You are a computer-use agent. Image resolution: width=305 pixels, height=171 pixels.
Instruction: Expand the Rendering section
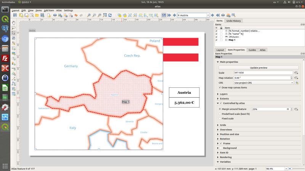pos(218,157)
